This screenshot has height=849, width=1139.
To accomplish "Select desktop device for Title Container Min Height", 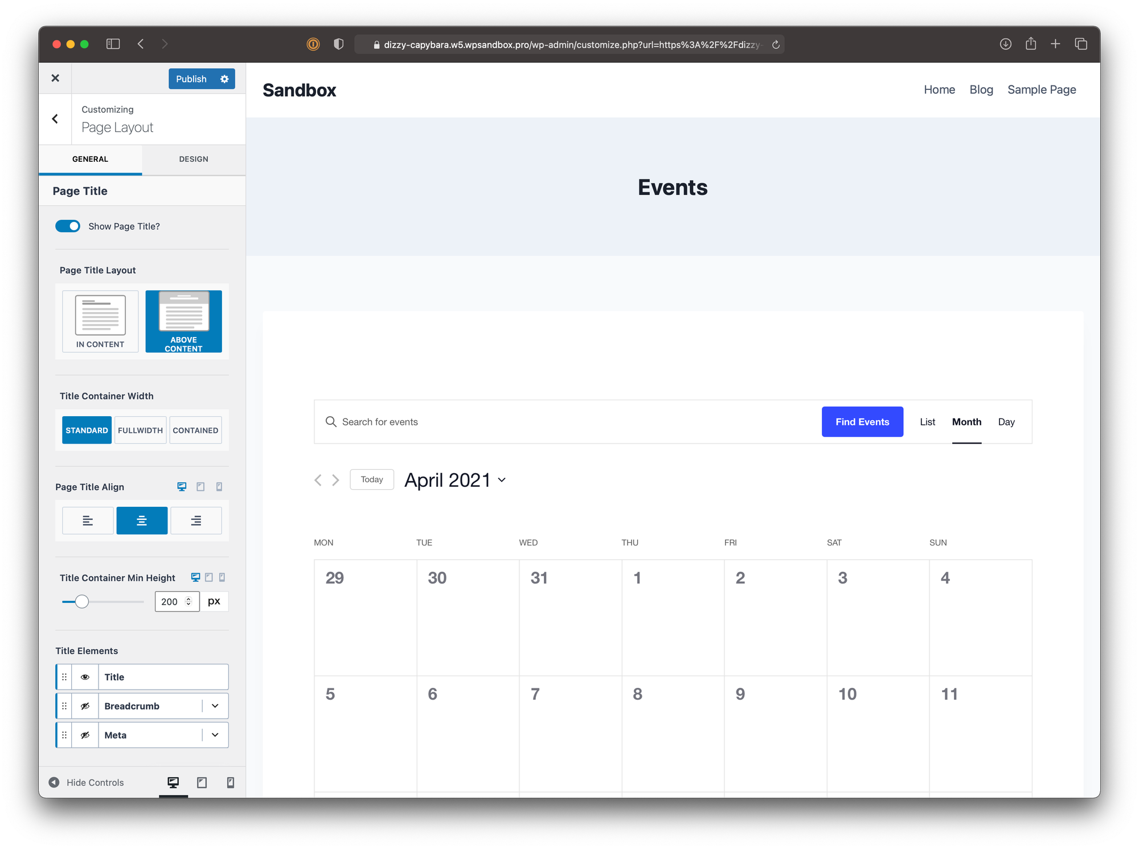I will [195, 577].
